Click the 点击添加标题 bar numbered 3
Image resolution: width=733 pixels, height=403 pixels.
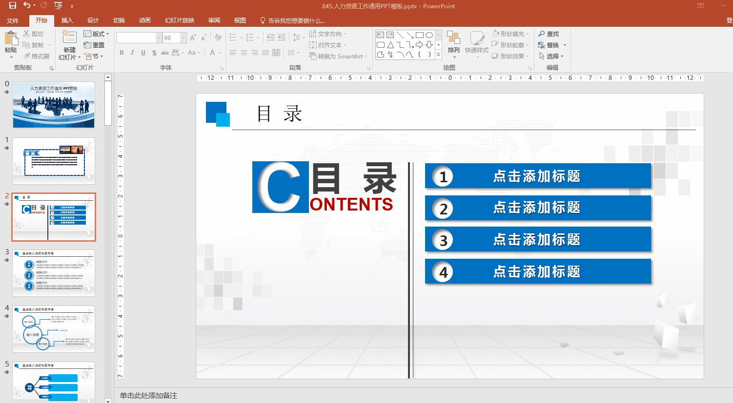[538, 240]
